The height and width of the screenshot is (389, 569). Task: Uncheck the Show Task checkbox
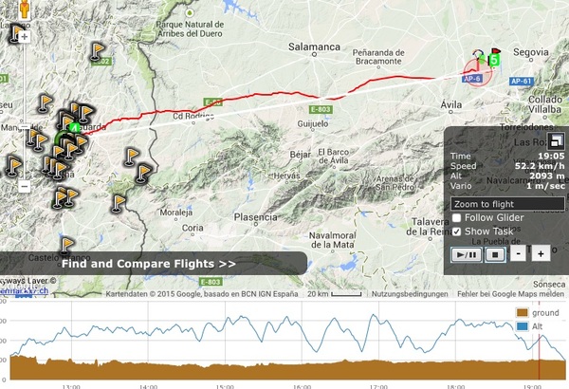[456, 232]
